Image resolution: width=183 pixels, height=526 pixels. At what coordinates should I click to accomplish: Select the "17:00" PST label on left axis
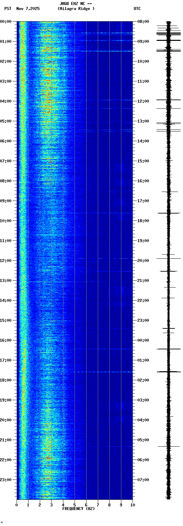coord(6,360)
